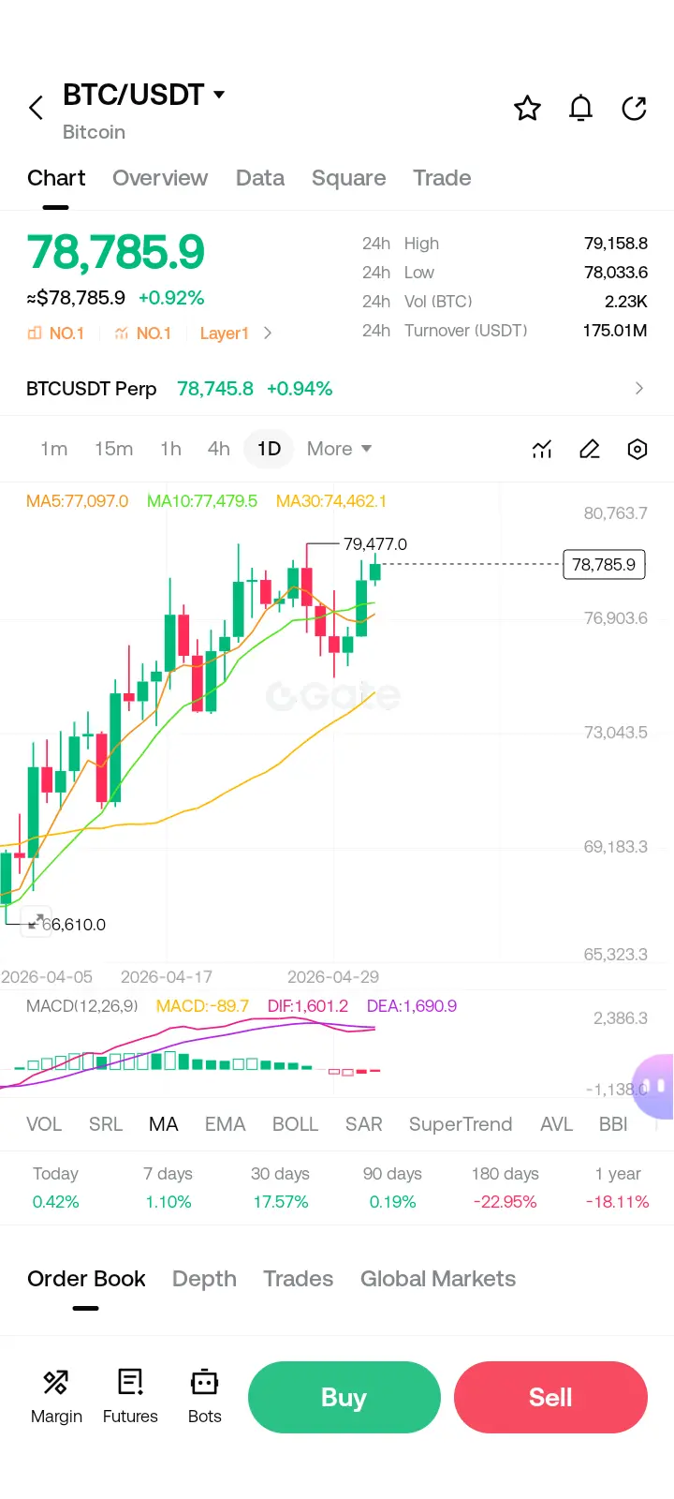
Task: Add BTC/USDT to favorites star
Action: (528, 109)
